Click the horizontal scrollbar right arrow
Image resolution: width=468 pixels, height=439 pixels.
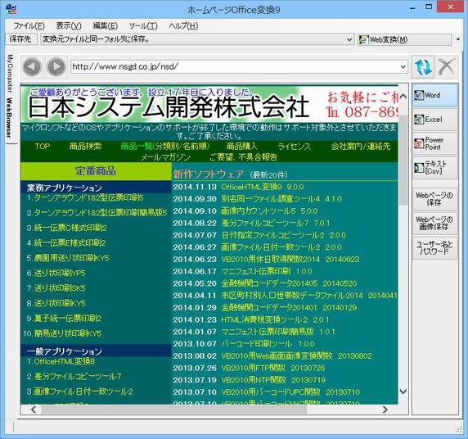[385, 410]
